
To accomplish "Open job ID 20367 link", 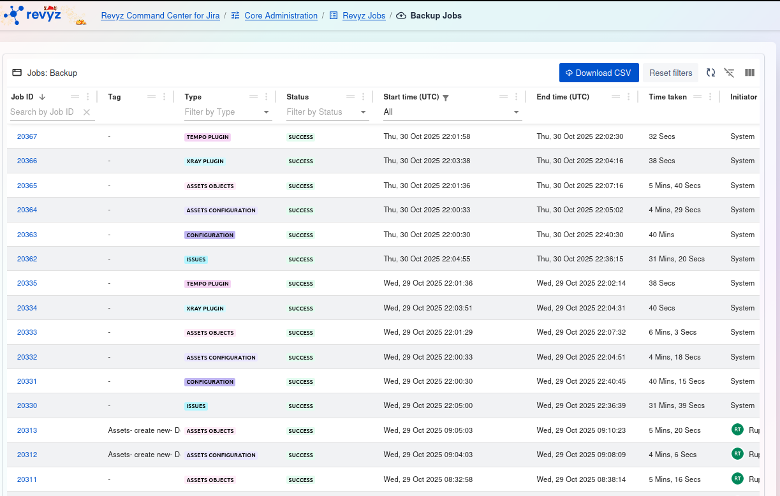I will (27, 136).
